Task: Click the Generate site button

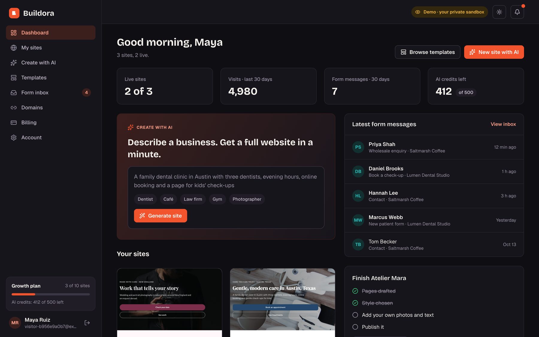Action: pos(161,216)
